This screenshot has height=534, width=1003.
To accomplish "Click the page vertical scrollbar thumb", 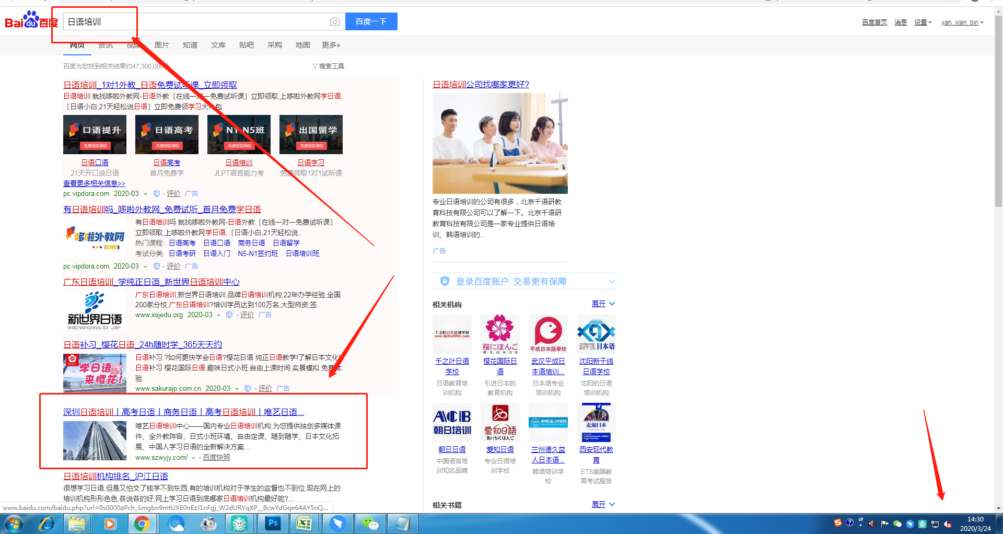I will pyautogui.click(x=998, y=110).
